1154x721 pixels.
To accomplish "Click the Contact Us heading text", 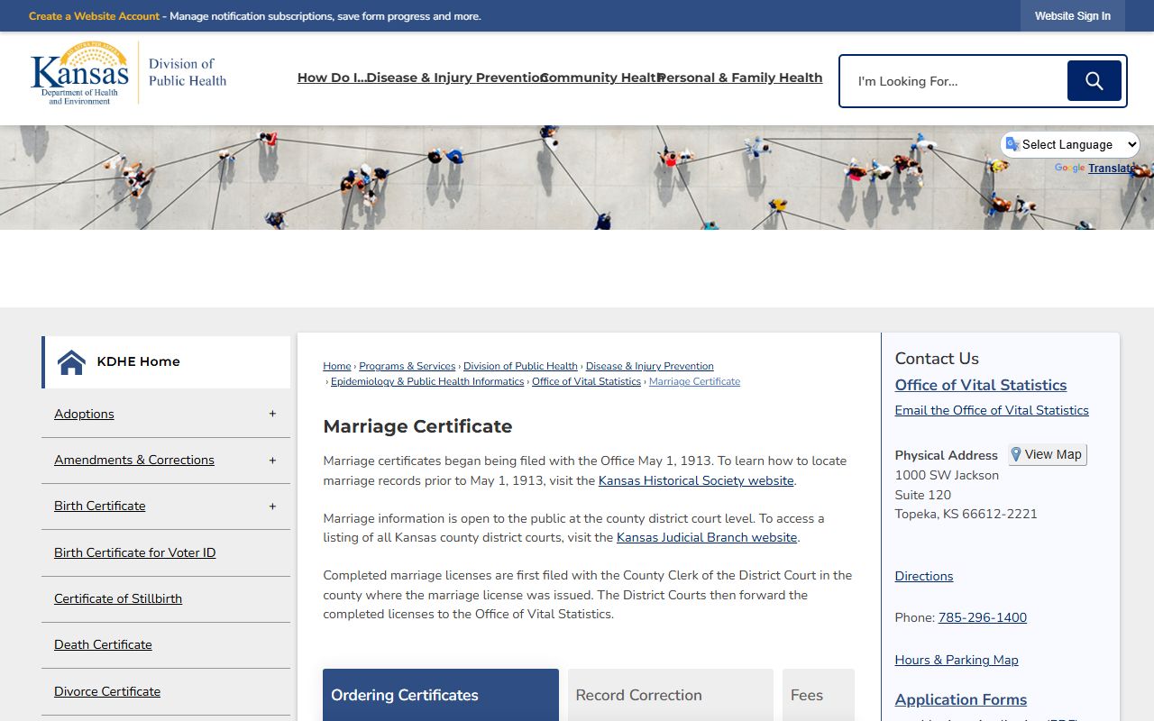I will click(x=937, y=359).
